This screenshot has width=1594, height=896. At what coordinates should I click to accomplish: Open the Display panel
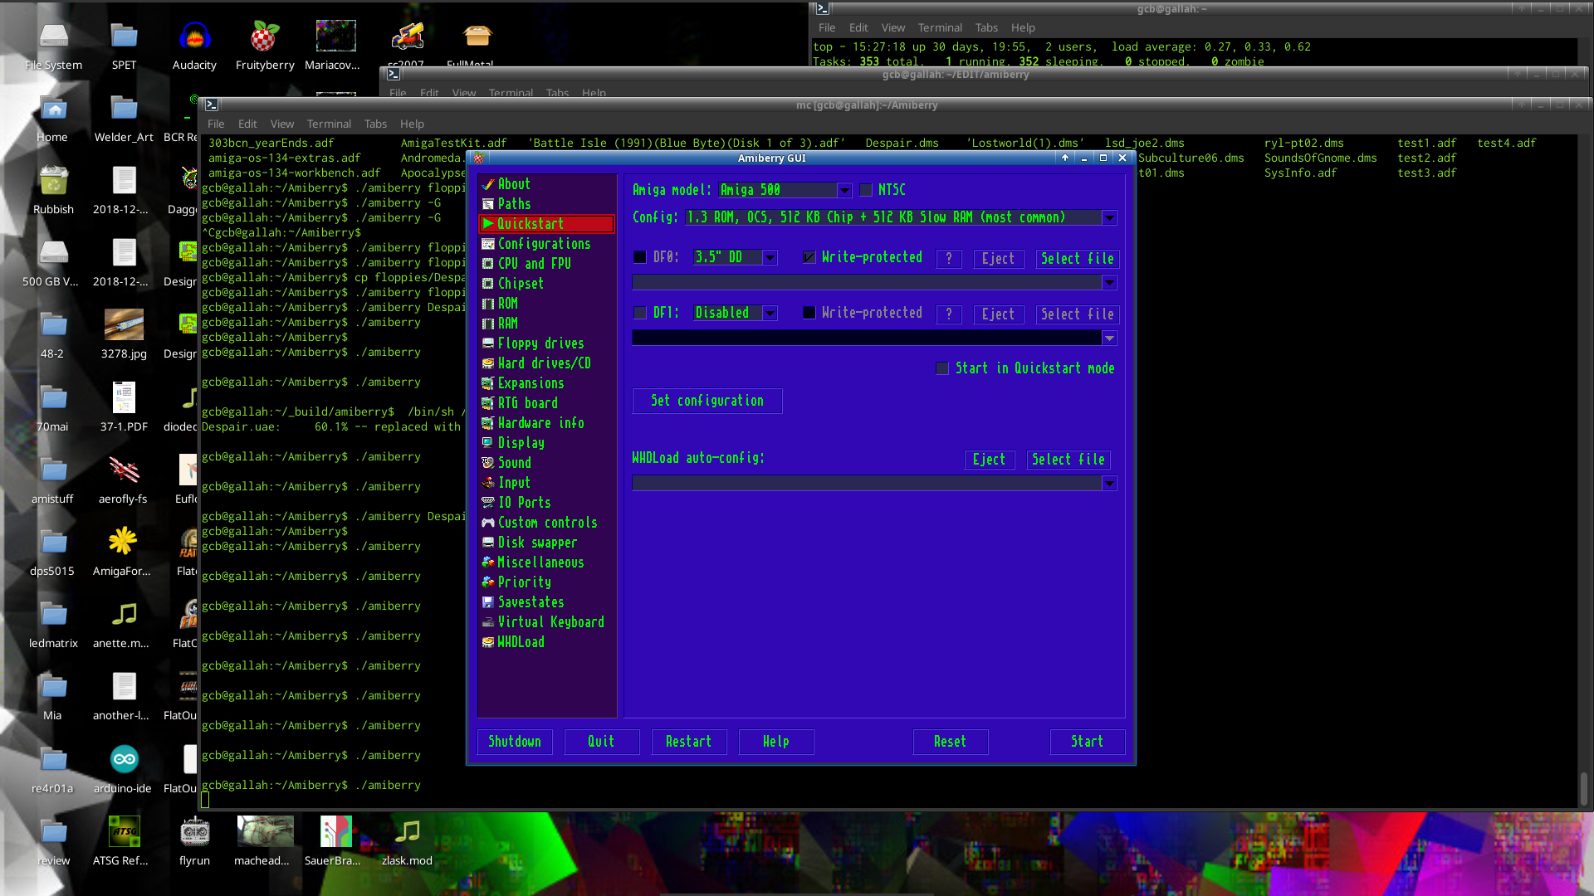(546, 443)
